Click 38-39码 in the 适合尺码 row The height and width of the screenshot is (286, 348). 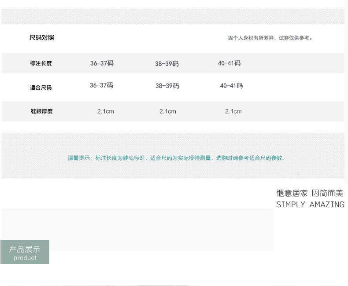[x=167, y=86]
